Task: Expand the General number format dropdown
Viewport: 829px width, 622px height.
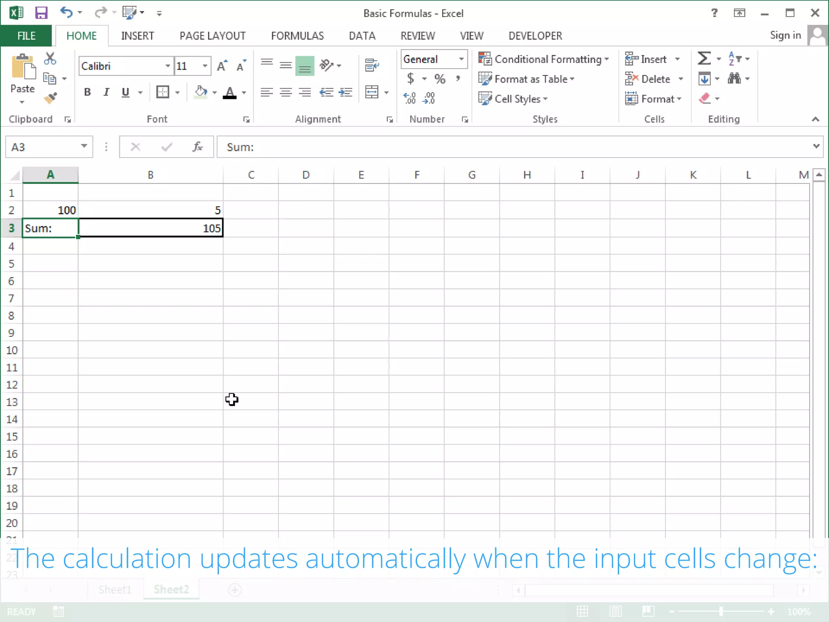Action: (461, 59)
